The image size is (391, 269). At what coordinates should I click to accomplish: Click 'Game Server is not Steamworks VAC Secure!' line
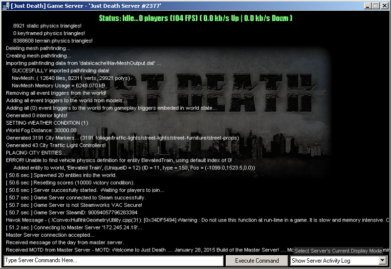click(x=74, y=205)
